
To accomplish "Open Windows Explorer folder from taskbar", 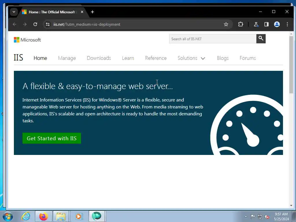I will pos(61,216).
